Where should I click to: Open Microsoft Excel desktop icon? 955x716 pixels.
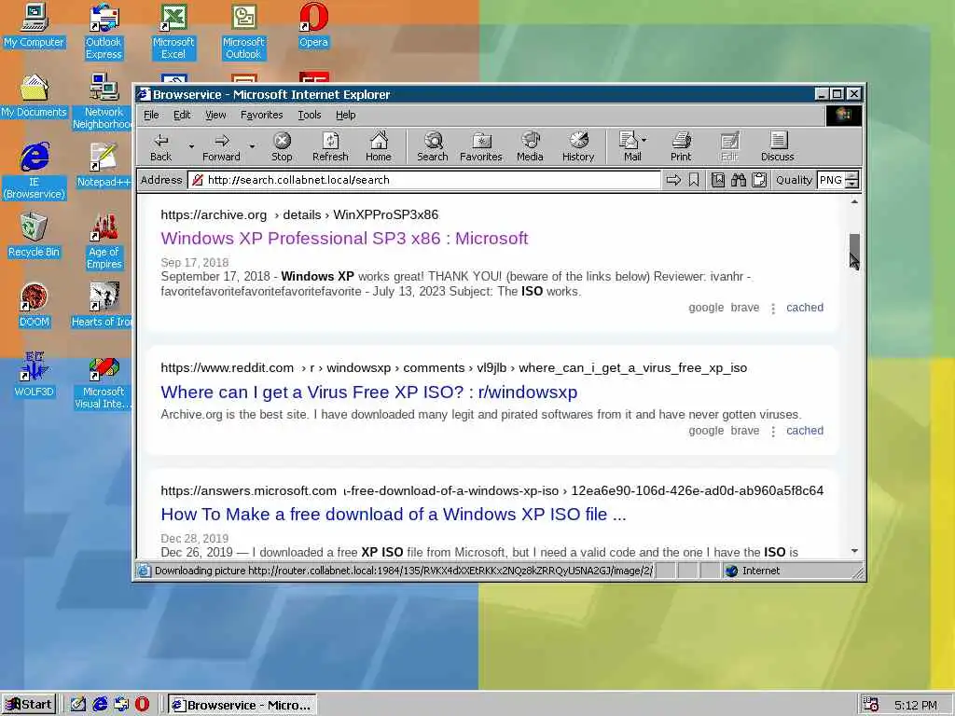pyautogui.click(x=173, y=32)
